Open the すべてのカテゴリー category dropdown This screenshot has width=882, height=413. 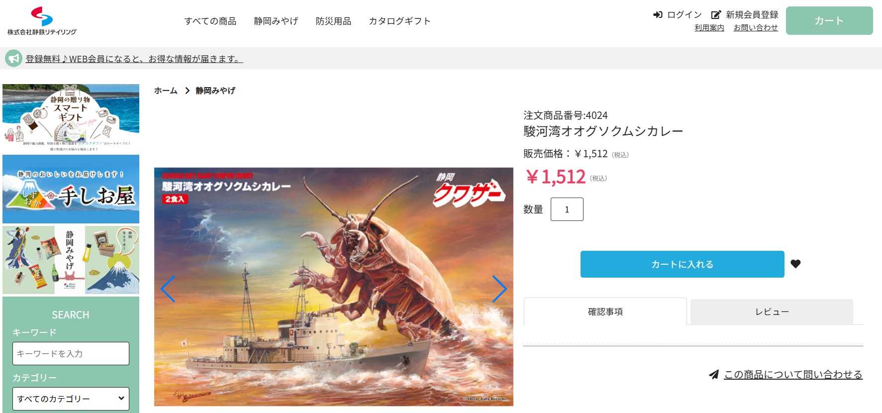(x=71, y=399)
